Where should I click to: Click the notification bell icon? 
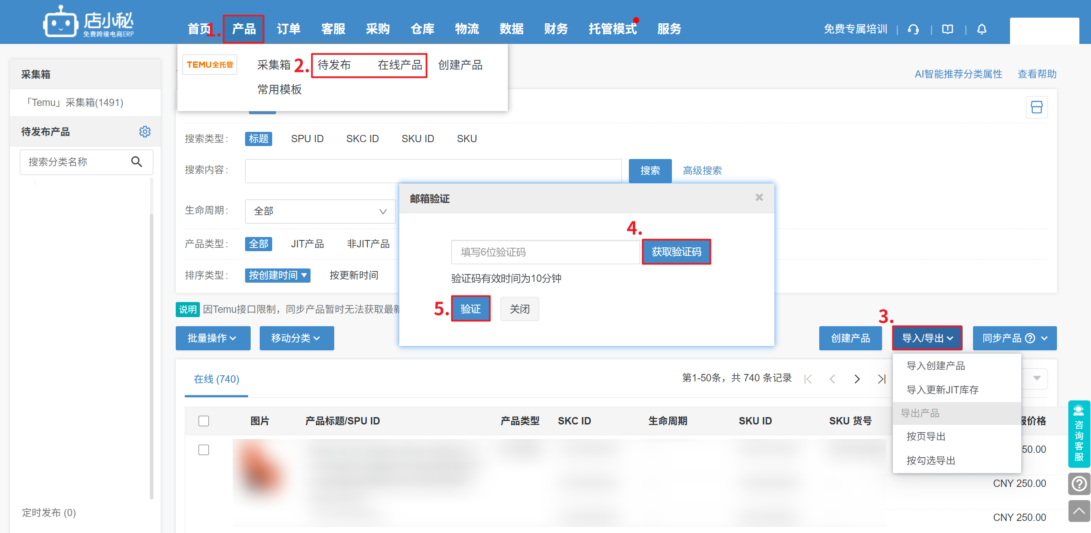pos(982,29)
